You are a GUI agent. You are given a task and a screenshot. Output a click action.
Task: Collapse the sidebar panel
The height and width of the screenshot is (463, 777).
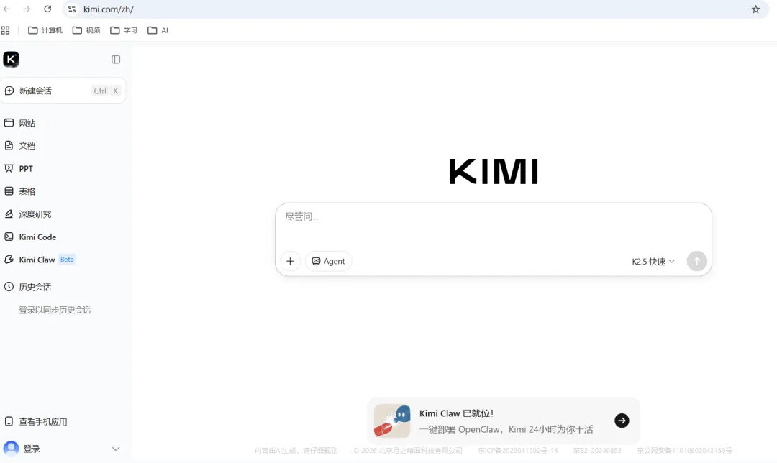click(116, 60)
